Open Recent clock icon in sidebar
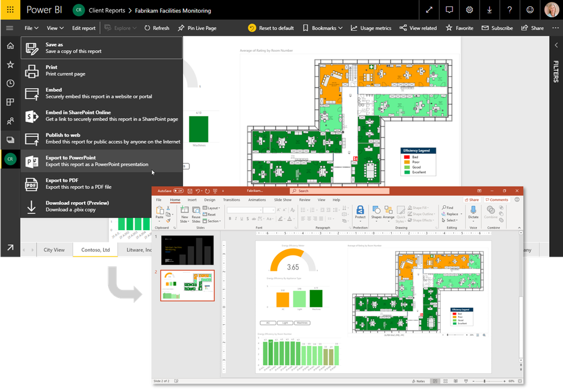Image resolution: width=563 pixels, height=389 pixels. coord(10,83)
